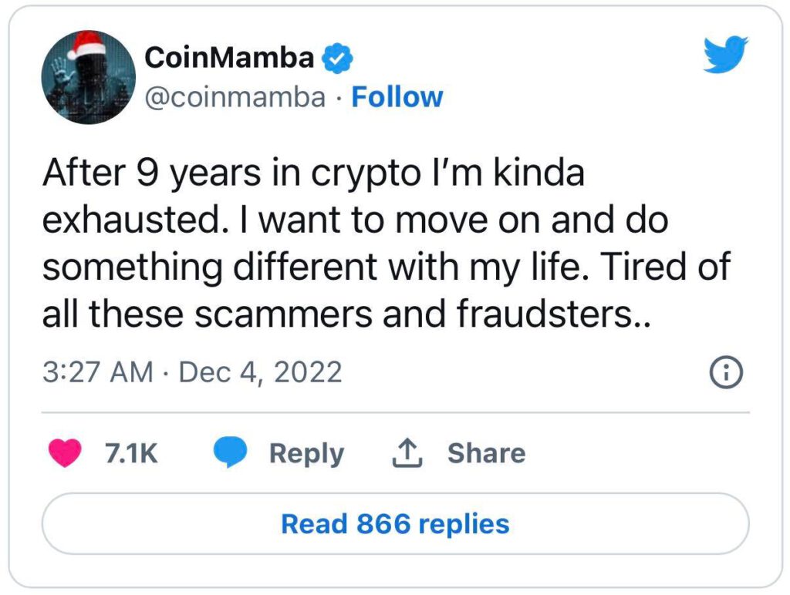
Task: Open CoinMamba's profile avatar
Action: click(x=89, y=78)
